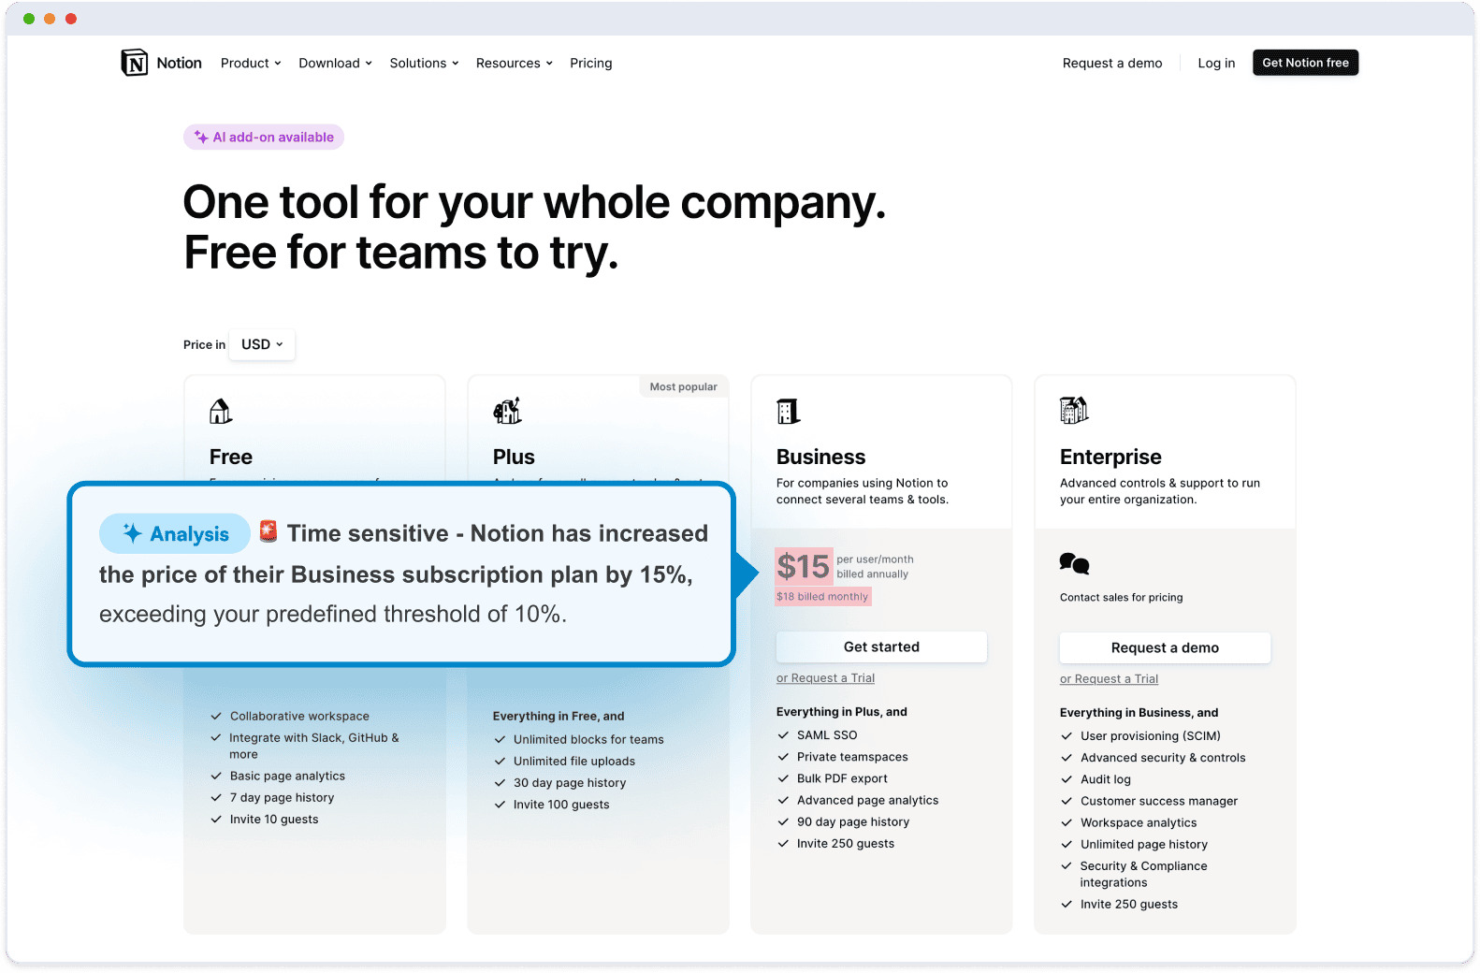Click Security & Compliance integrations feature

pyautogui.click(x=1143, y=874)
